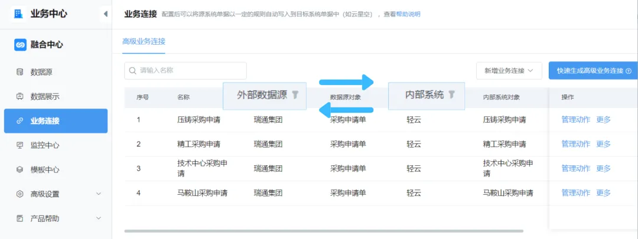Click the 业务中心 building logo icon
Image resolution: width=638 pixels, height=239 pixels.
19,14
